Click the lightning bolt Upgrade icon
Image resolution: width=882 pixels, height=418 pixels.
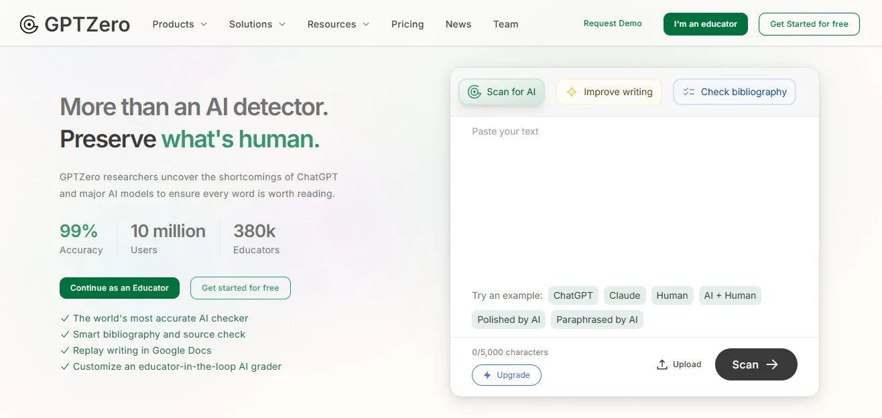click(x=487, y=375)
